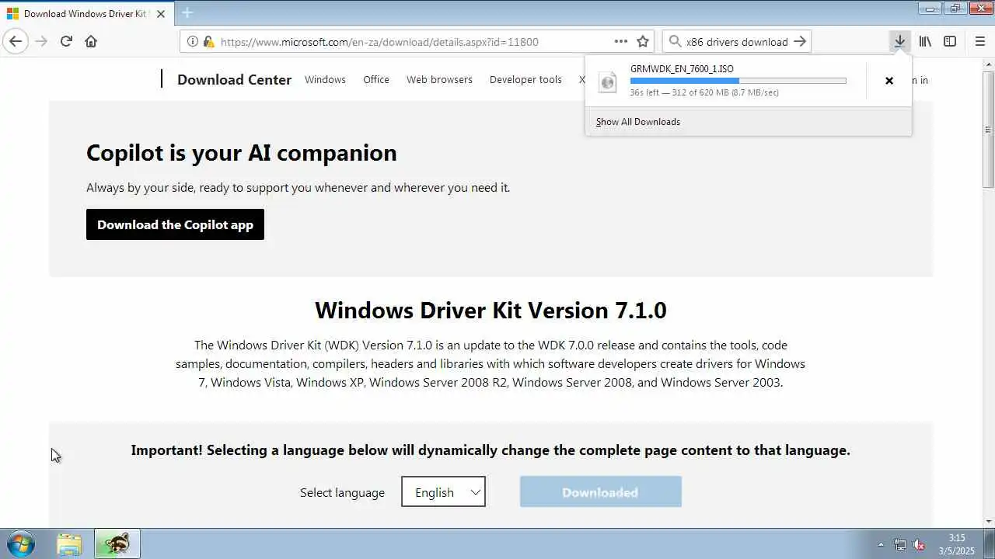Click Show All Downloads
Screen dimensions: 995x559
(x=637, y=122)
